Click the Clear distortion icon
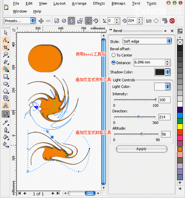This screenshot has height=198, width=185. (x=172, y=21)
